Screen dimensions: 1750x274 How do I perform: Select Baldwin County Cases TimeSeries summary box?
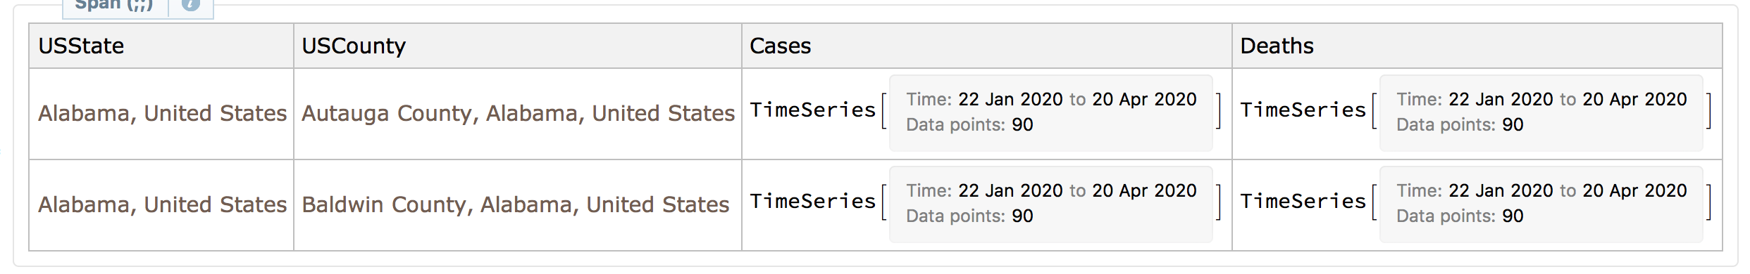coord(1051,204)
